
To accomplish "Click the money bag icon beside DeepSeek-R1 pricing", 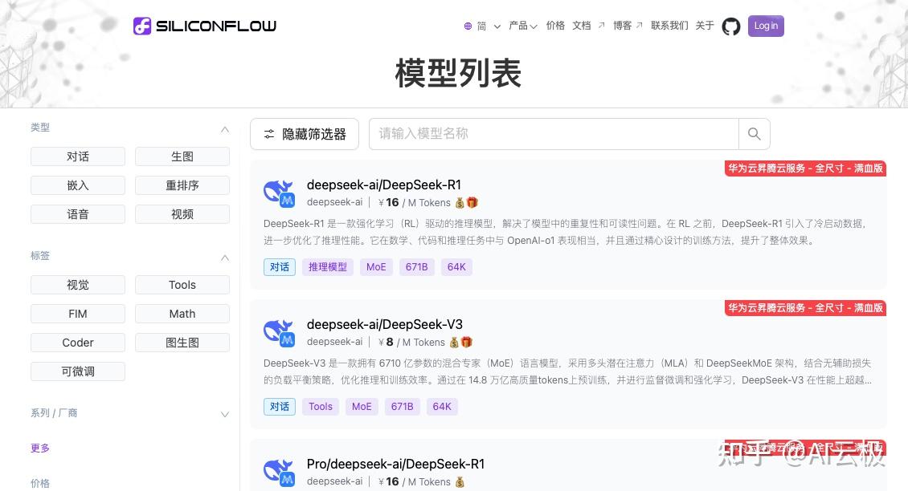I will (x=459, y=202).
